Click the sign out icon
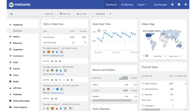Image resolution: width=196 pixels, height=111 pixels. point(186,5)
